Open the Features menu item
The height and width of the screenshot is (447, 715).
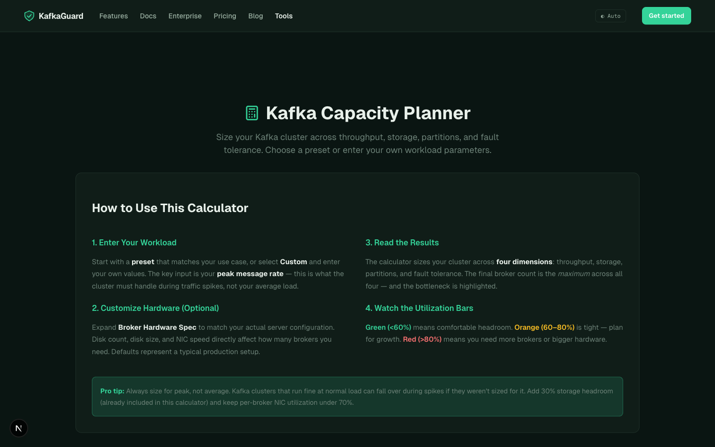[x=113, y=16]
